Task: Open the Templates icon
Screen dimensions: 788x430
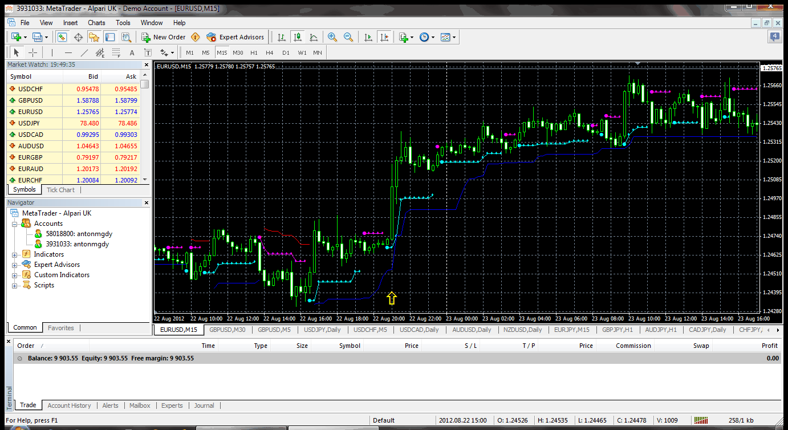Action: click(445, 37)
